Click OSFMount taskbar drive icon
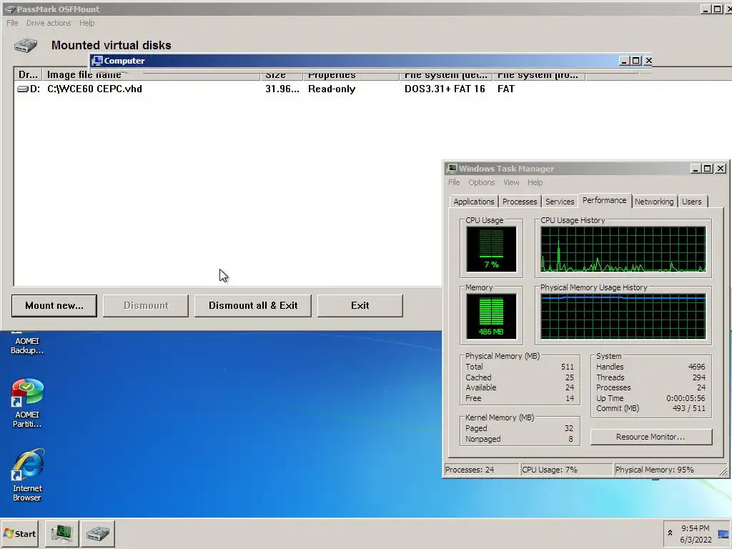732x549 pixels. [x=97, y=533]
